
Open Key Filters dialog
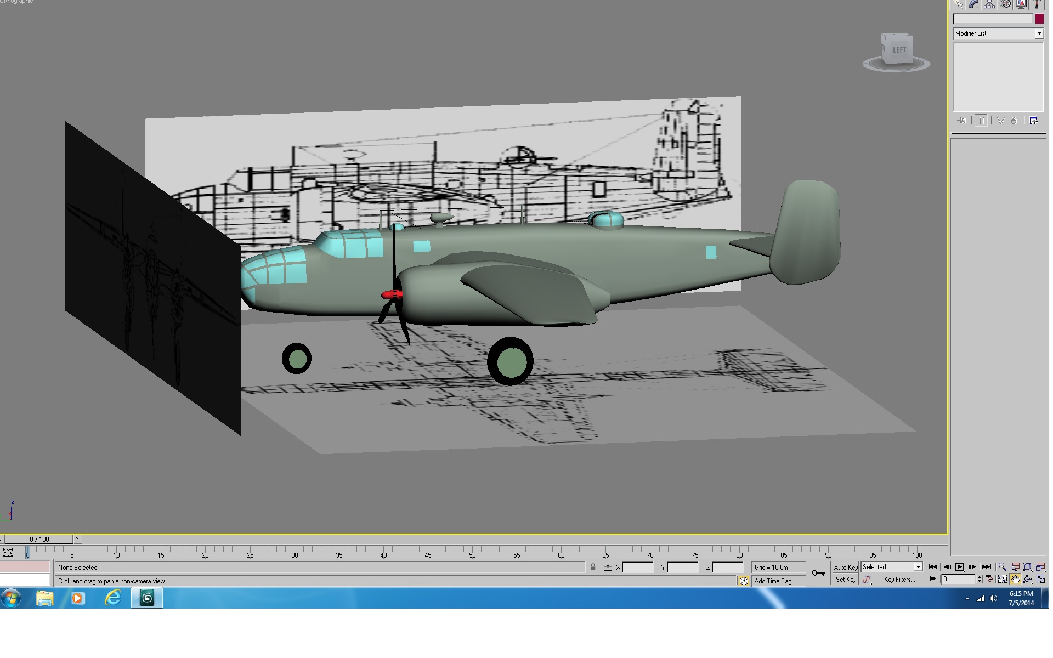pos(899,580)
